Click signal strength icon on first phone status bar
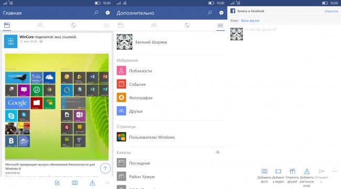Screen dimensions: 341x189 (5, 3)
